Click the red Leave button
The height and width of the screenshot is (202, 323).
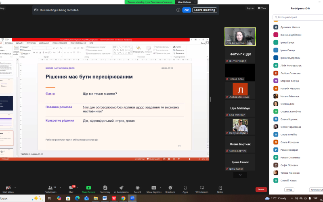click(x=261, y=189)
